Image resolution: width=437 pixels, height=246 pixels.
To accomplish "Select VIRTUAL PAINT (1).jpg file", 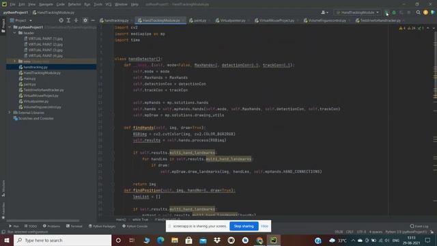I will coord(43,39).
